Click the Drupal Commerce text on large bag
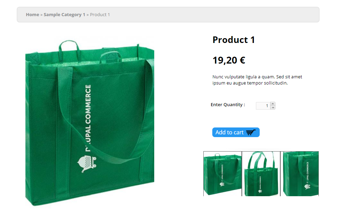This screenshot has width=349, height=223. [88, 118]
